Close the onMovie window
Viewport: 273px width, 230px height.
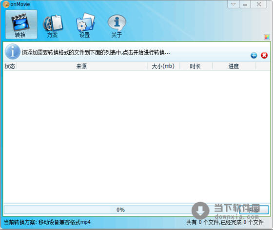point(259,4)
